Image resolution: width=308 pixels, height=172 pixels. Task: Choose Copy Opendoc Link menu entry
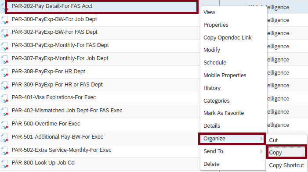click(x=227, y=38)
